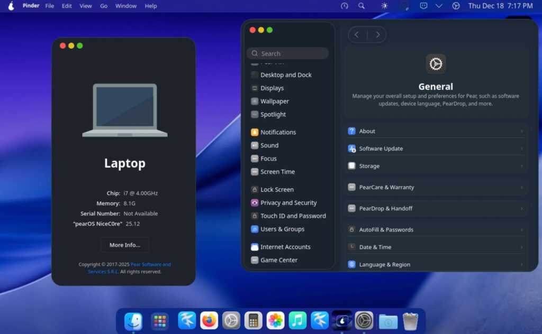Open the Photos app in dock
Screen dimensions: 542x334
coord(275,320)
